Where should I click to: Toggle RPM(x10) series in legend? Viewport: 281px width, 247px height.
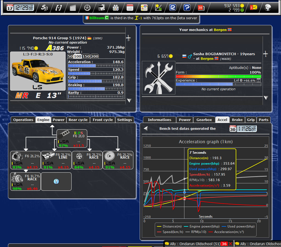pos(196,232)
